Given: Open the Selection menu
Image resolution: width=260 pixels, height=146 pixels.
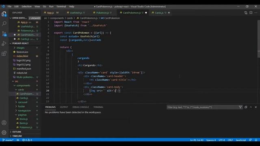Looking at the screenshot, I should 26,6.
